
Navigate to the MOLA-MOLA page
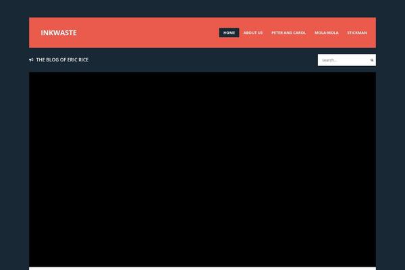[327, 33]
